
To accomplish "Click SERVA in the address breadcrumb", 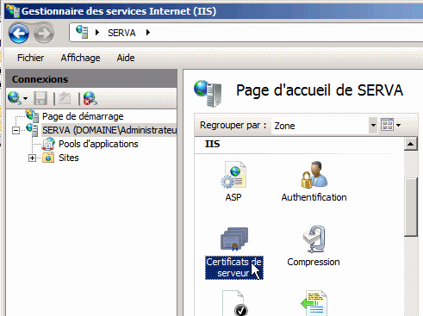I will [x=121, y=33].
